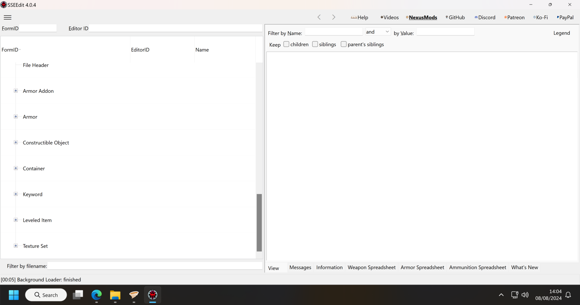The width and height of the screenshot is (580, 305).
Task: Focus the Filter by Name field
Action: 333,32
